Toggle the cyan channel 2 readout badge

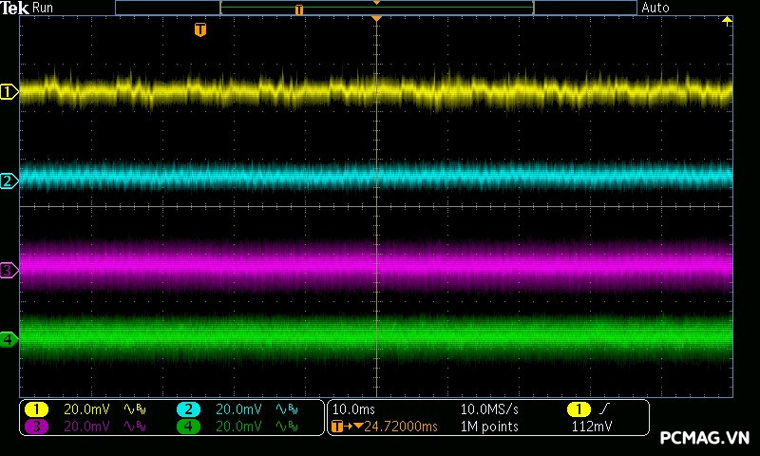188,409
